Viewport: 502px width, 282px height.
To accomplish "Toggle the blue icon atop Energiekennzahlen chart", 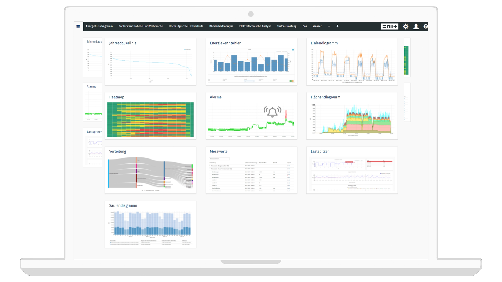I will click(x=293, y=50).
